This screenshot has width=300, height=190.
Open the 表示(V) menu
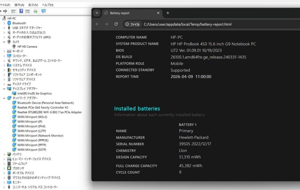pyautogui.click(x=33, y=5)
